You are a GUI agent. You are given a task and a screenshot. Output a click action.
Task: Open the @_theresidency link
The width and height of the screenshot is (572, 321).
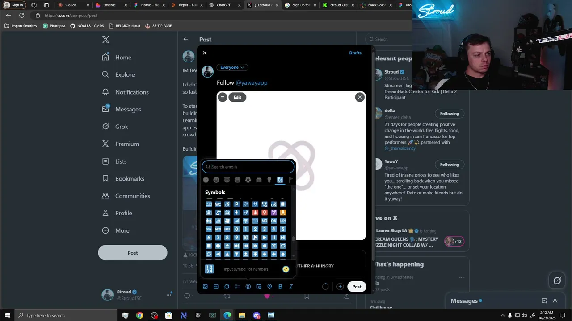click(x=400, y=148)
